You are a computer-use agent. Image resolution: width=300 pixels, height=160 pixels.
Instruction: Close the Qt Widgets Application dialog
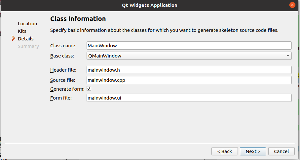click(292, 5)
